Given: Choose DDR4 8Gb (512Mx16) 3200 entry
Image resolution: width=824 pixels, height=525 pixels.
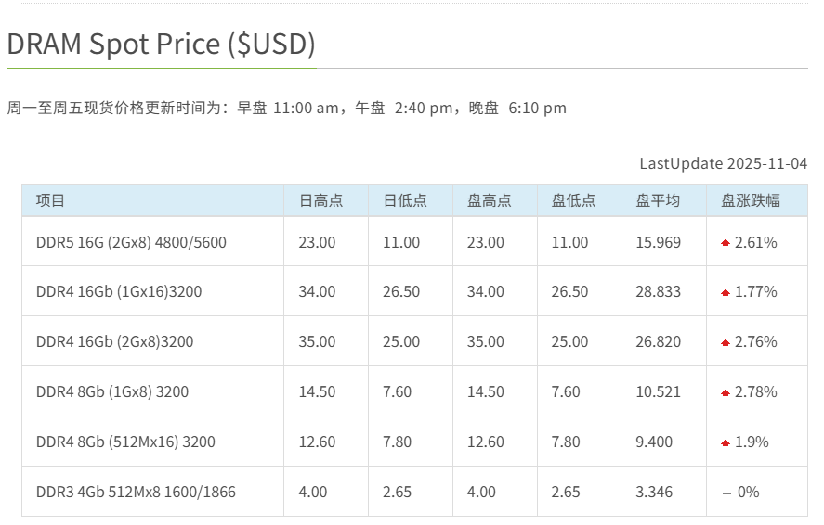Looking at the screenshot, I should pyautogui.click(x=125, y=442).
